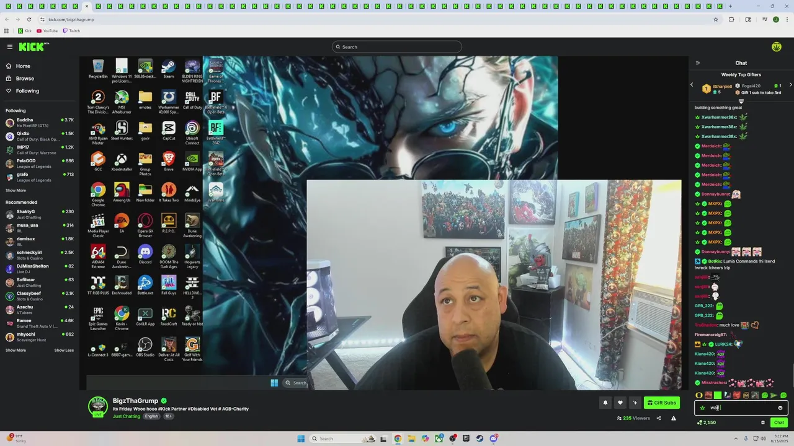Share the stream via share icon

click(x=659, y=418)
